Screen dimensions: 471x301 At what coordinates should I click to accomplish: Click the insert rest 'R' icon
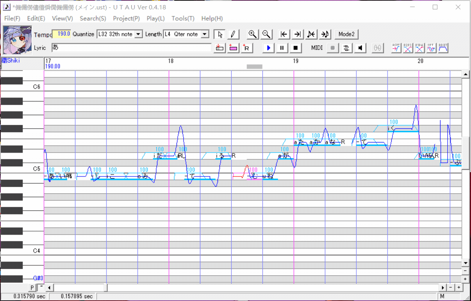(247, 48)
